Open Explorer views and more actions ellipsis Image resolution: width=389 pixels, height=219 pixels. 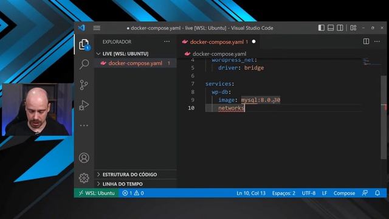(167, 41)
